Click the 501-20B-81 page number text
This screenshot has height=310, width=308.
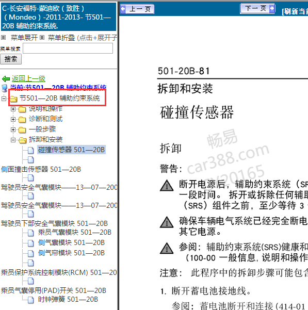pos(184,71)
